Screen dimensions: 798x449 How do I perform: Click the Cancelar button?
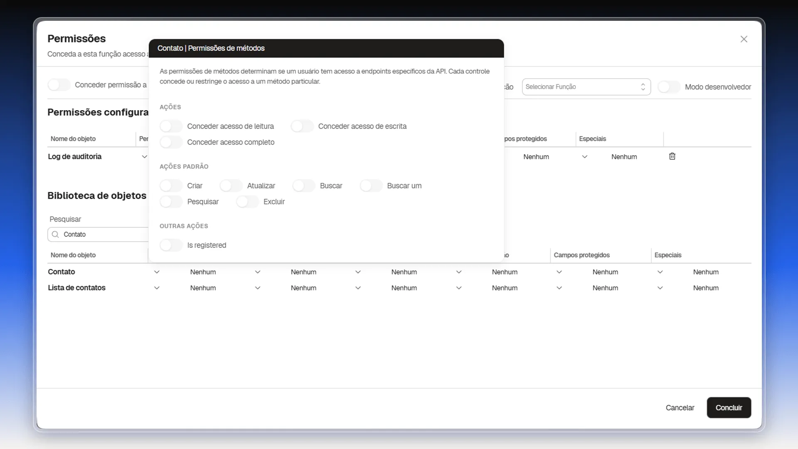[680, 408]
